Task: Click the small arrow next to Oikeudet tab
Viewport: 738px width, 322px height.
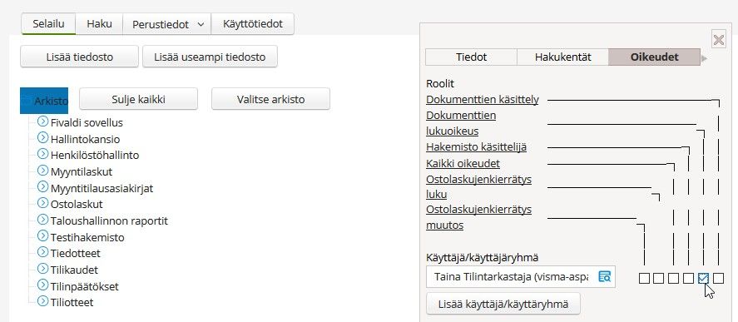Action: click(704, 58)
